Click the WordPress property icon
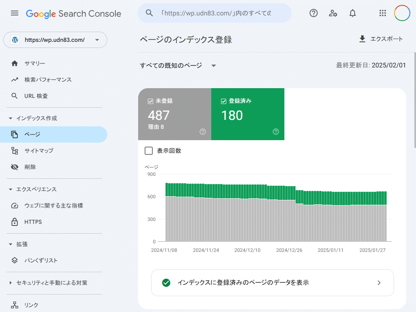The image size is (416, 312). (15, 40)
